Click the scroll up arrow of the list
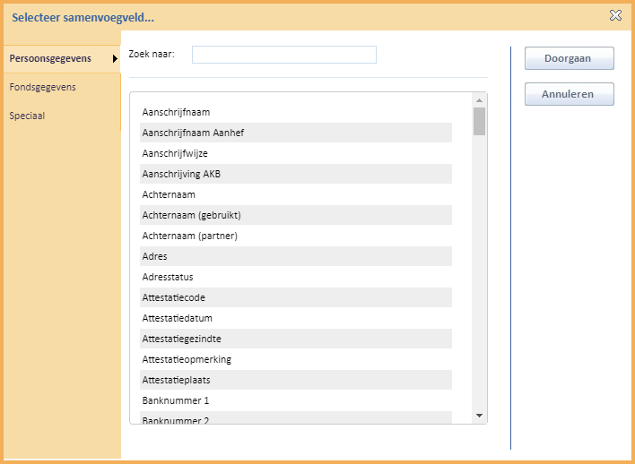 coord(479,100)
